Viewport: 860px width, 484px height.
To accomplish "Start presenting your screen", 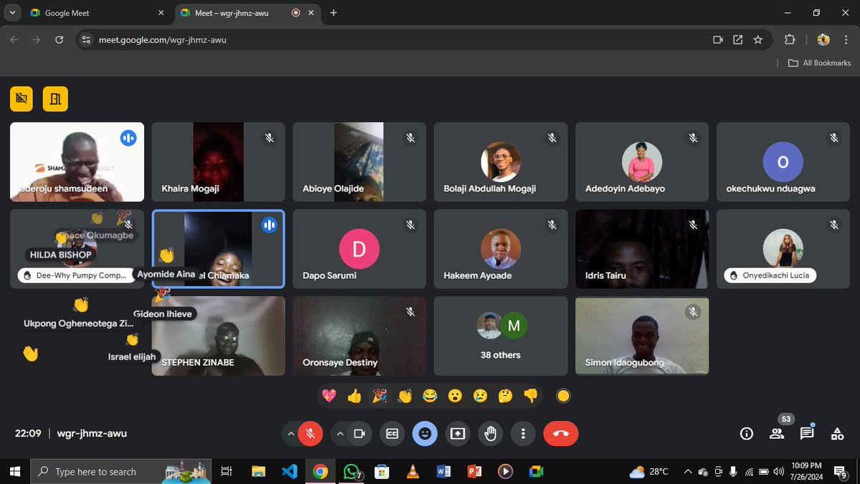I will [458, 433].
